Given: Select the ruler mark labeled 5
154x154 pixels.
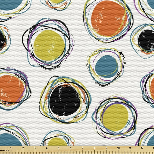Looking at the screenshot, I should pyautogui.click(x=59, y=148).
